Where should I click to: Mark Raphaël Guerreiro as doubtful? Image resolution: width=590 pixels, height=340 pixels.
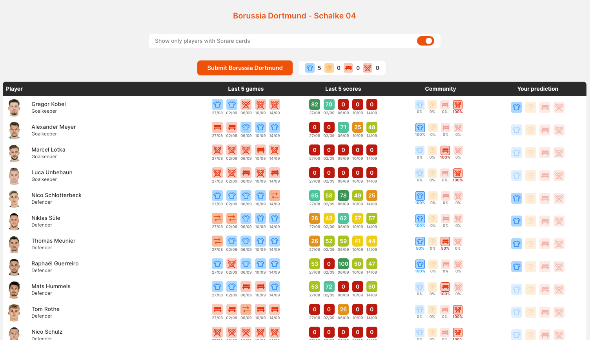click(531, 267)
